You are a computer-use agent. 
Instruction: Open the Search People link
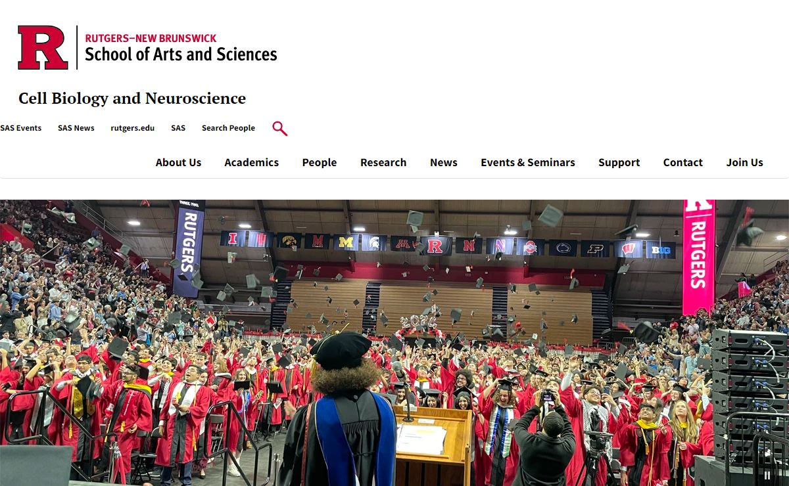[228, 128]
